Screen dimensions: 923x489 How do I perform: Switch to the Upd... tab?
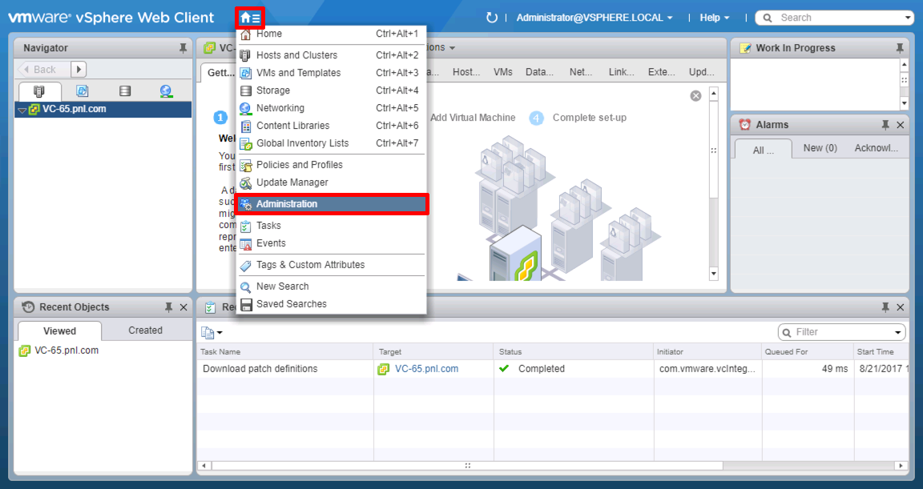click(x=702, y=72)
